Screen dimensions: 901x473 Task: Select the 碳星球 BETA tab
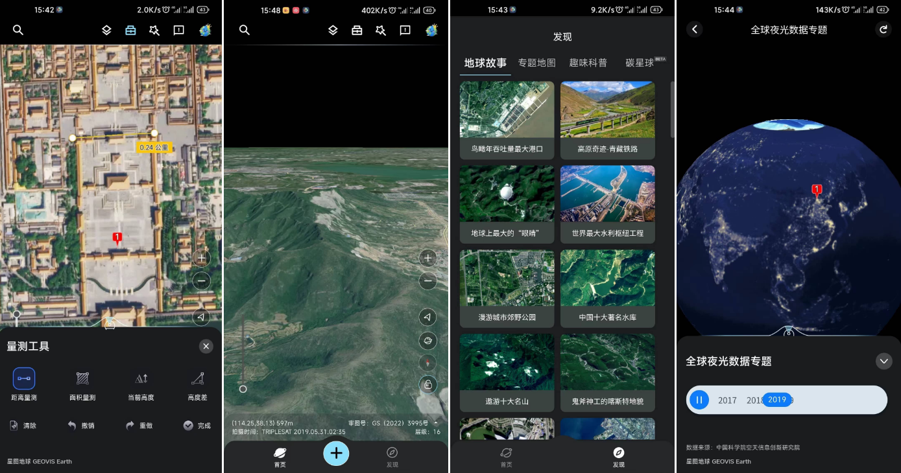tap(645, 62)
